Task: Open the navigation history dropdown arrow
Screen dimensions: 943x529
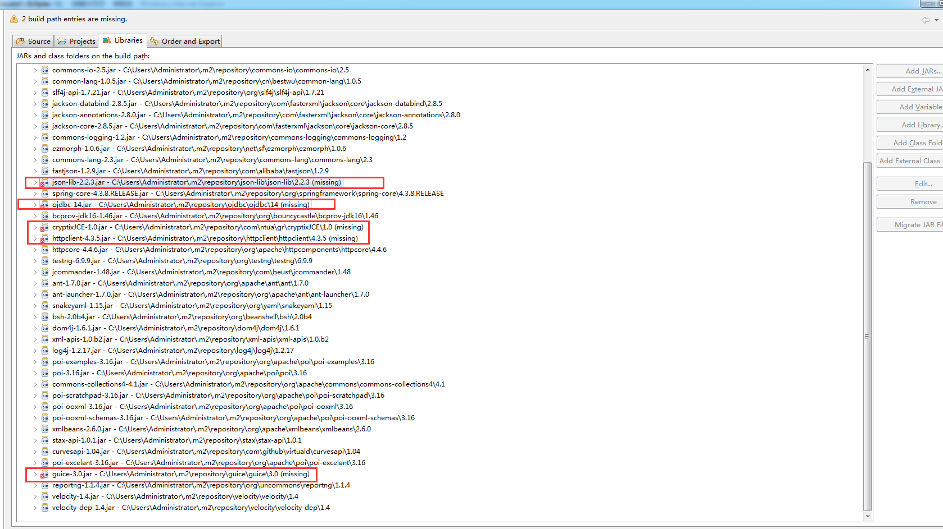Action: pyautogui.click(x=936, y=20)
